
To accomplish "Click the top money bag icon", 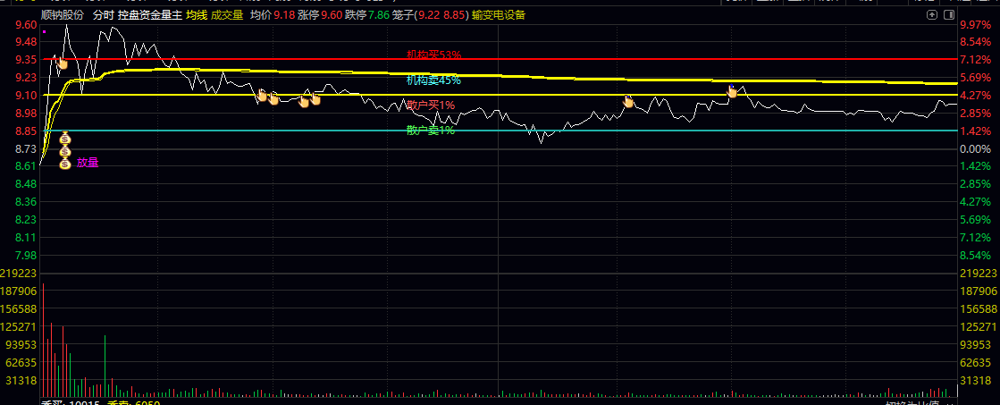I will 65,139.
